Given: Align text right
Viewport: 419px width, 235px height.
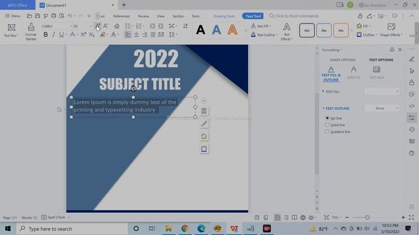Looking at the screenshot, I should pos(145,35).
